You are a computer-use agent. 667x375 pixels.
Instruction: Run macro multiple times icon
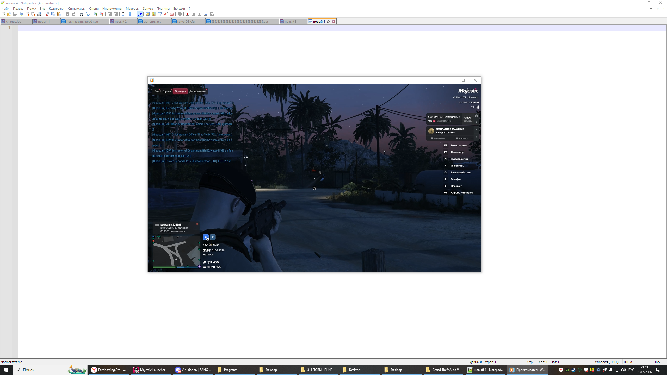click(206, 14)
